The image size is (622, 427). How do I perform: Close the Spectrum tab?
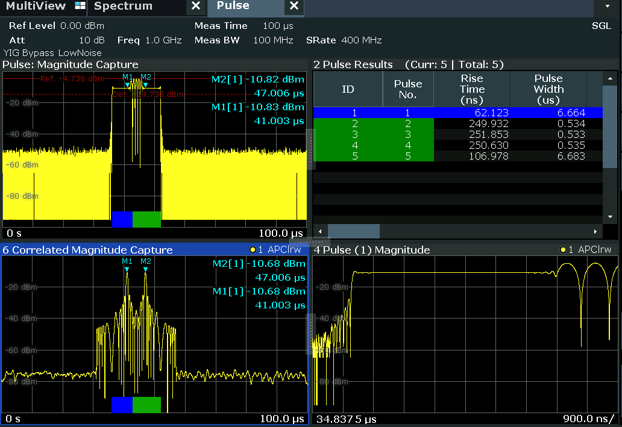click(x=195, y=6)
